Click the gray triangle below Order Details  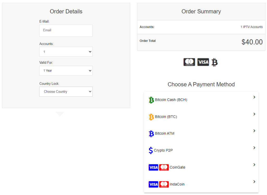tap(60, 114)
